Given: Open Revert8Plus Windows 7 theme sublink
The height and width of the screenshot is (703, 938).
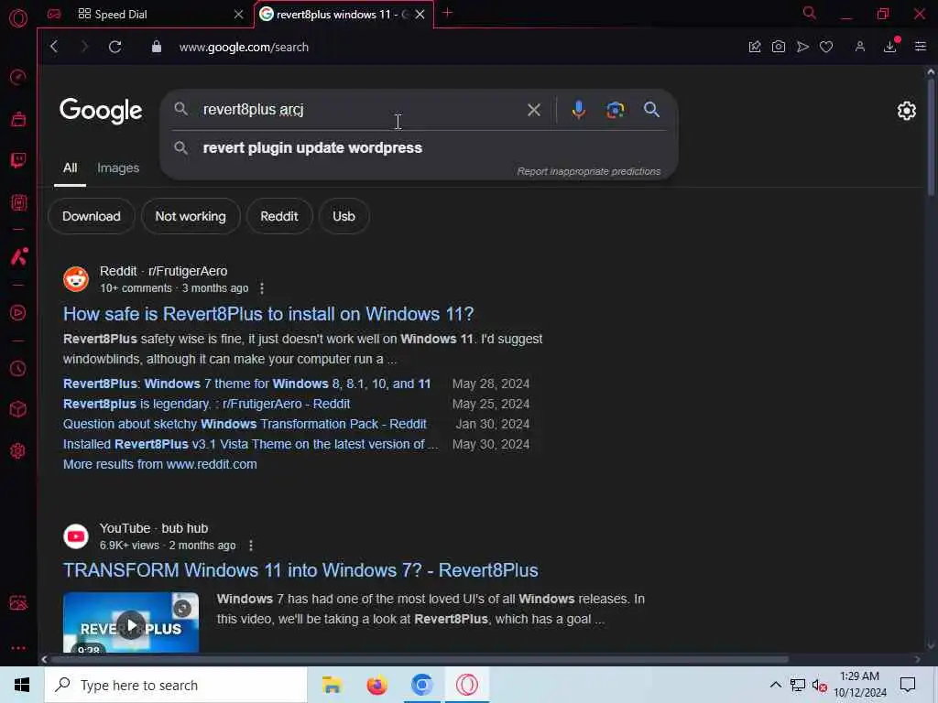Looking at the screenshot, I should click(x=246, y=384).
